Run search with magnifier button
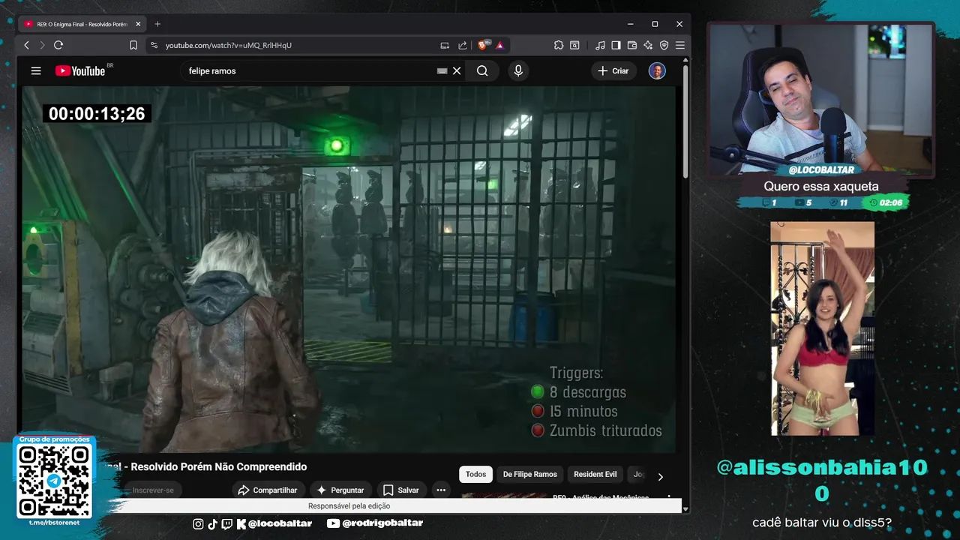The height and width of the screenshot is (540, 960). tap(482, 70)
